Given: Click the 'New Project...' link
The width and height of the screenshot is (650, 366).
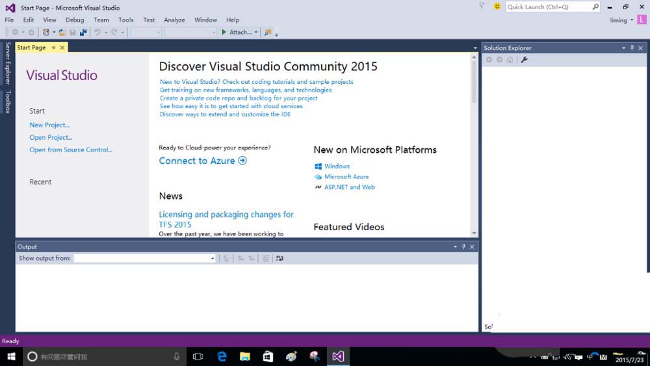Looking at the screenshot, I should click(49, 125).
